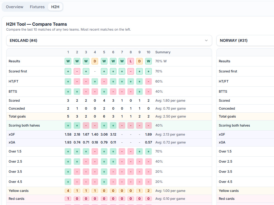Click match 8 L result badge
This screenshot has height=205, width=274.
pyautogui.click(x=131, y=61)
